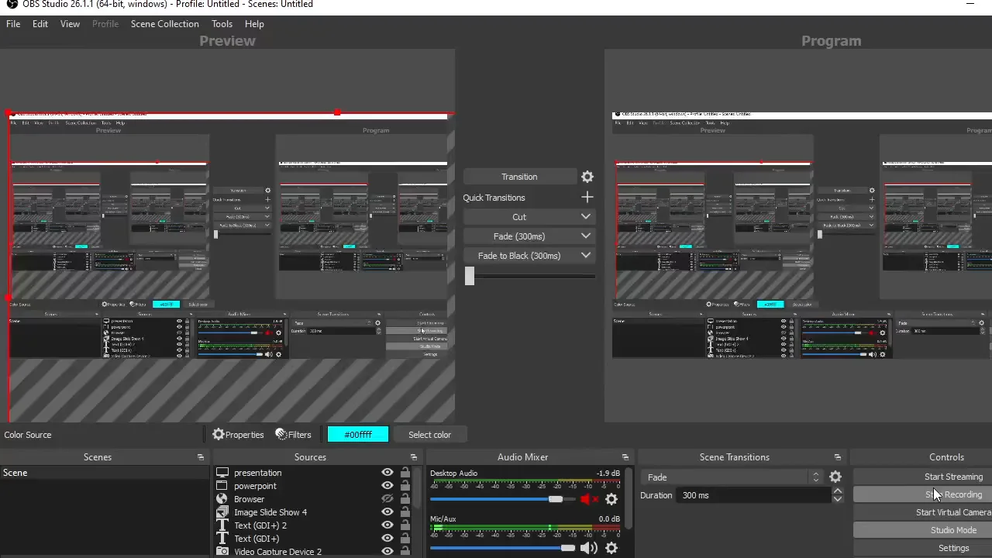
Task: Unmute Desktop Audio via red speaker icon
Action: click(589, 500)
